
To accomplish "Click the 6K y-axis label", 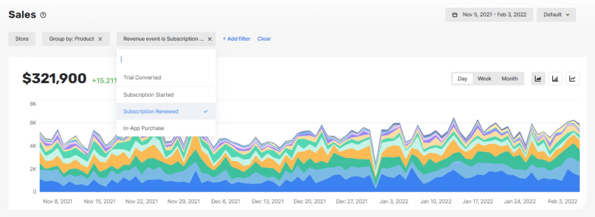I will pyautogui.click(x=33, y=123).
